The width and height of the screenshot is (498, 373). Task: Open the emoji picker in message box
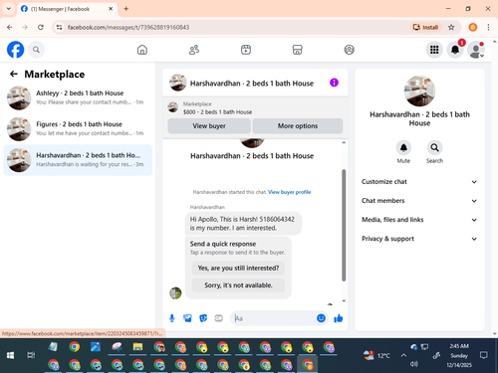pyautogui.click(x=321, y=318)
